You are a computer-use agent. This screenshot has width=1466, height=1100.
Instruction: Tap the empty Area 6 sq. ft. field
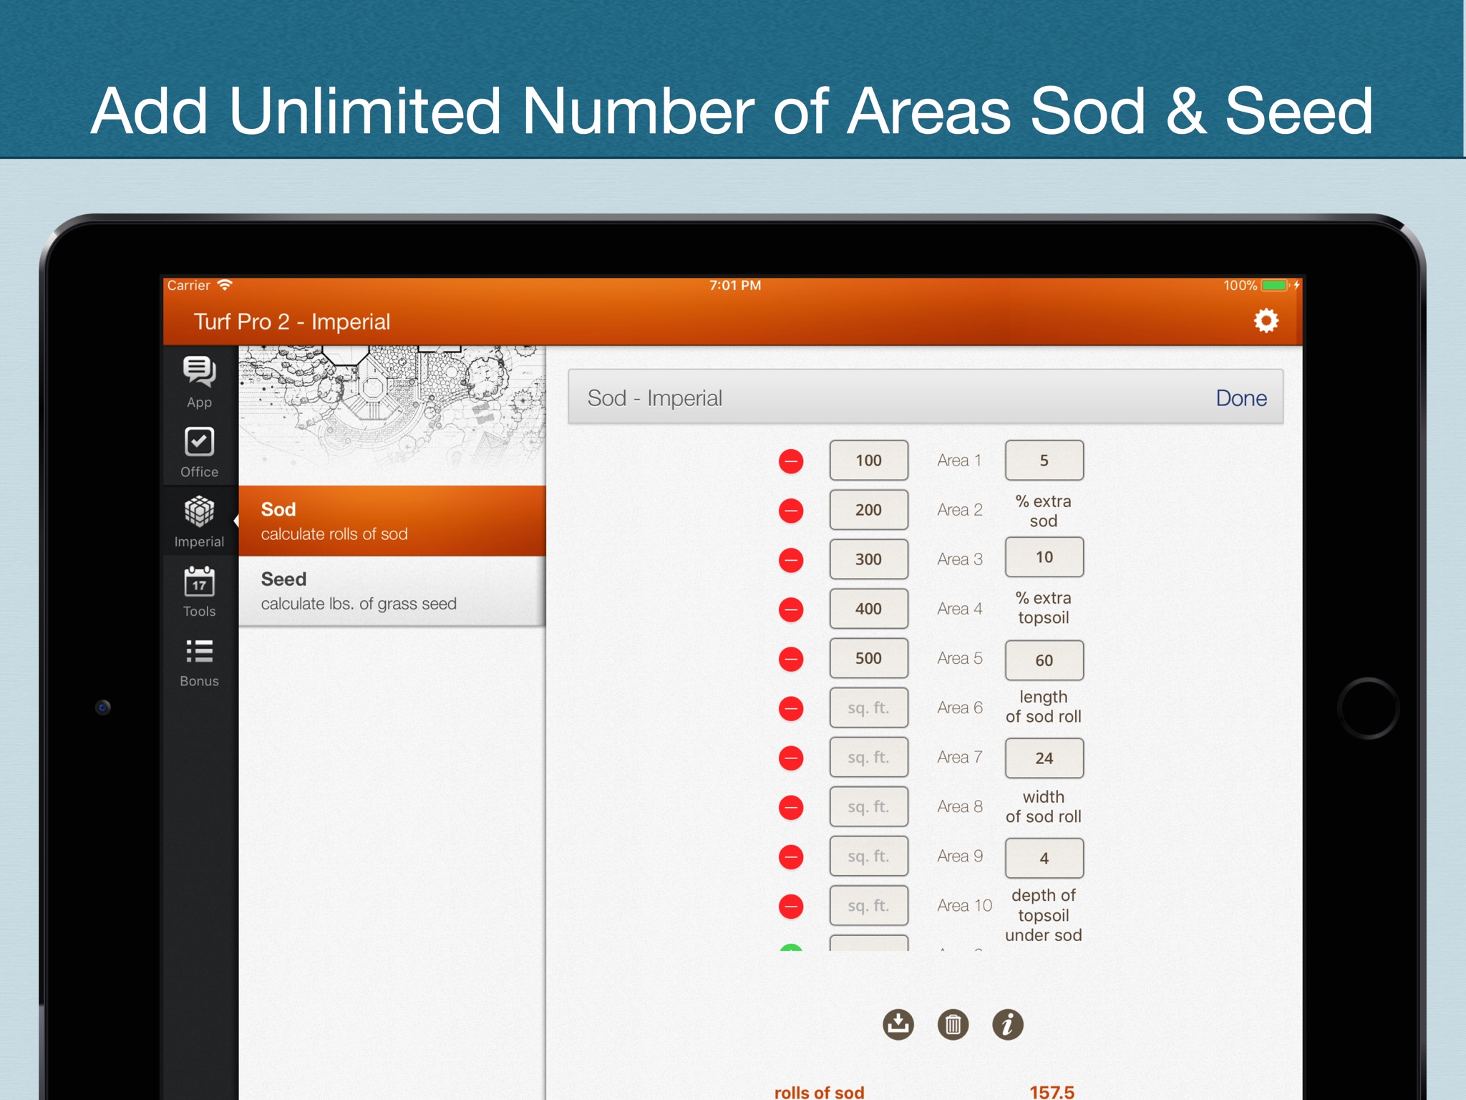(868, 708)
